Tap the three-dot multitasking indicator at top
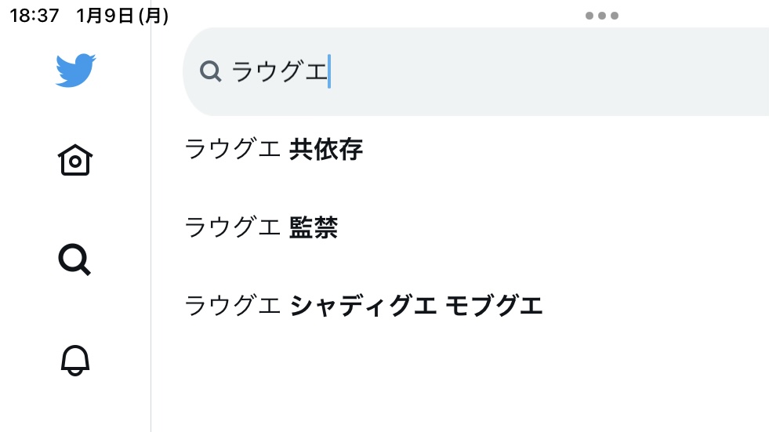Screen dimensions: 769x432 602,16
